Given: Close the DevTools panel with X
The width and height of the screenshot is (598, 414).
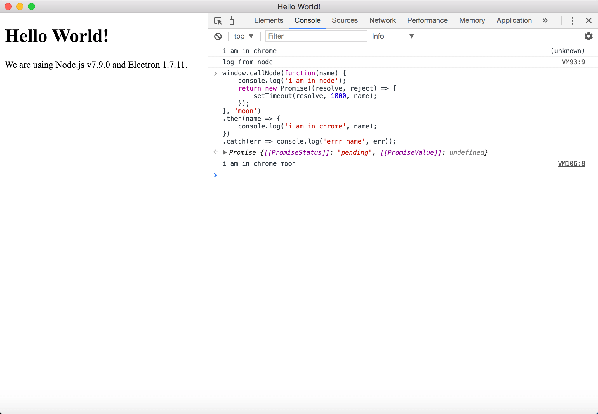Looking at the screenshot, I should pos(588,21).
